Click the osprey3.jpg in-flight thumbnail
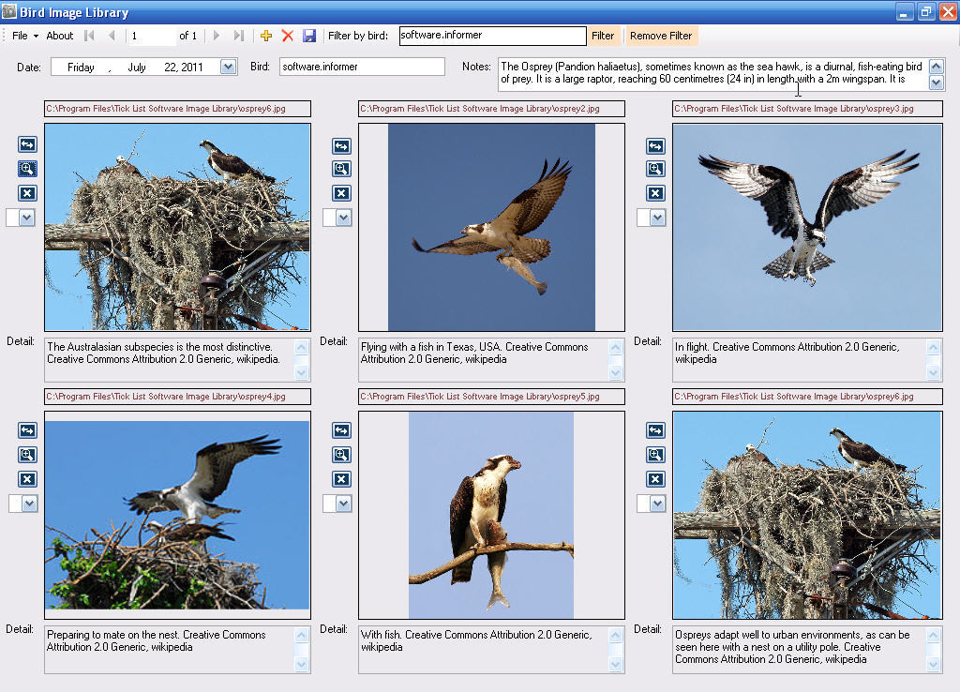Viewport: 960px width, 692px height. pos(807,227)
